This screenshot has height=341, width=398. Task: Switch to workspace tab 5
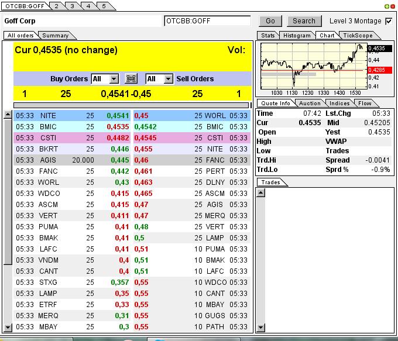tap(104, 6)
